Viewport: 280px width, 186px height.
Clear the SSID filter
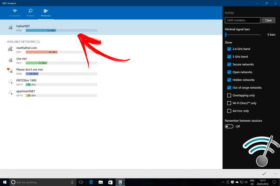268,20
